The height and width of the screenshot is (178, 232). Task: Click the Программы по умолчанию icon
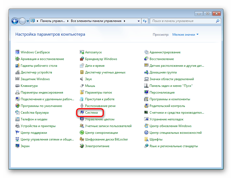click(17, 106)
